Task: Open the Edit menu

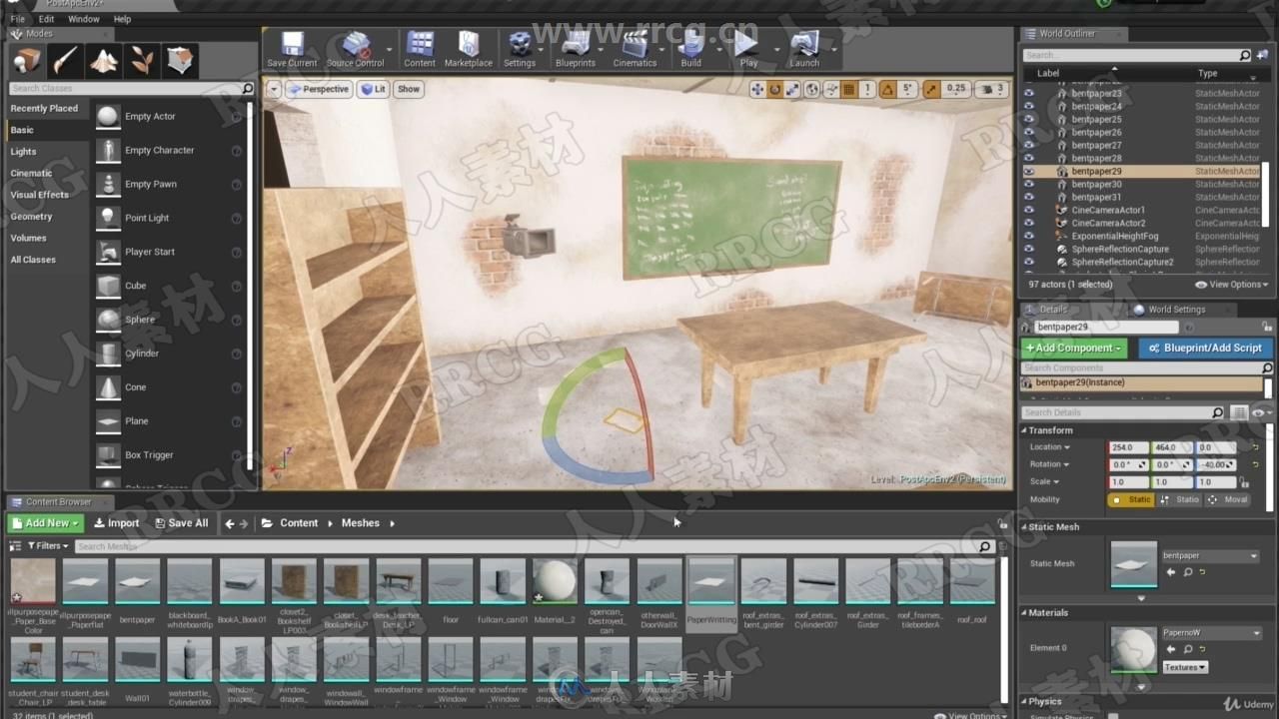Action: coord(47,19)
